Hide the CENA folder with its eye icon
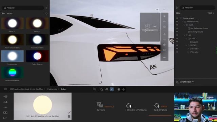Viewport: 217px width, 122px height. (x=177, y=25)
